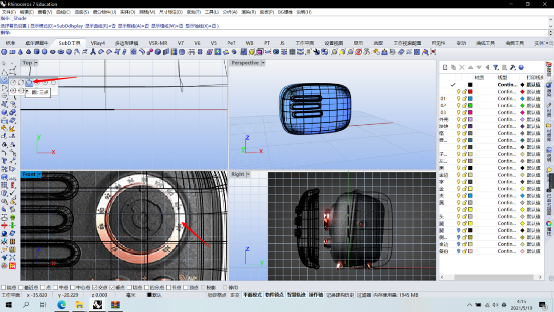
Task: Click the SubD box primitive icon
Action: 12,52
